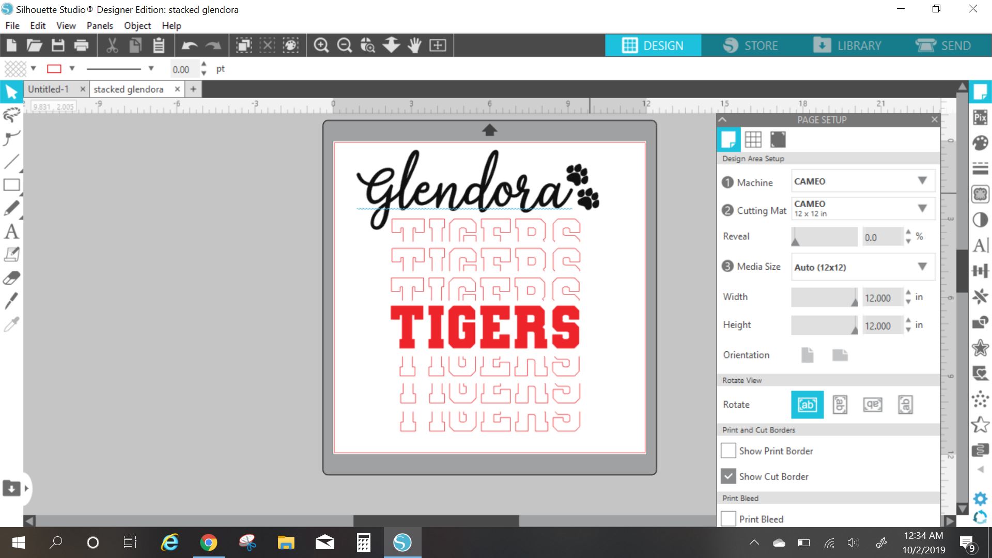Enable Print Bleed option

727,519
